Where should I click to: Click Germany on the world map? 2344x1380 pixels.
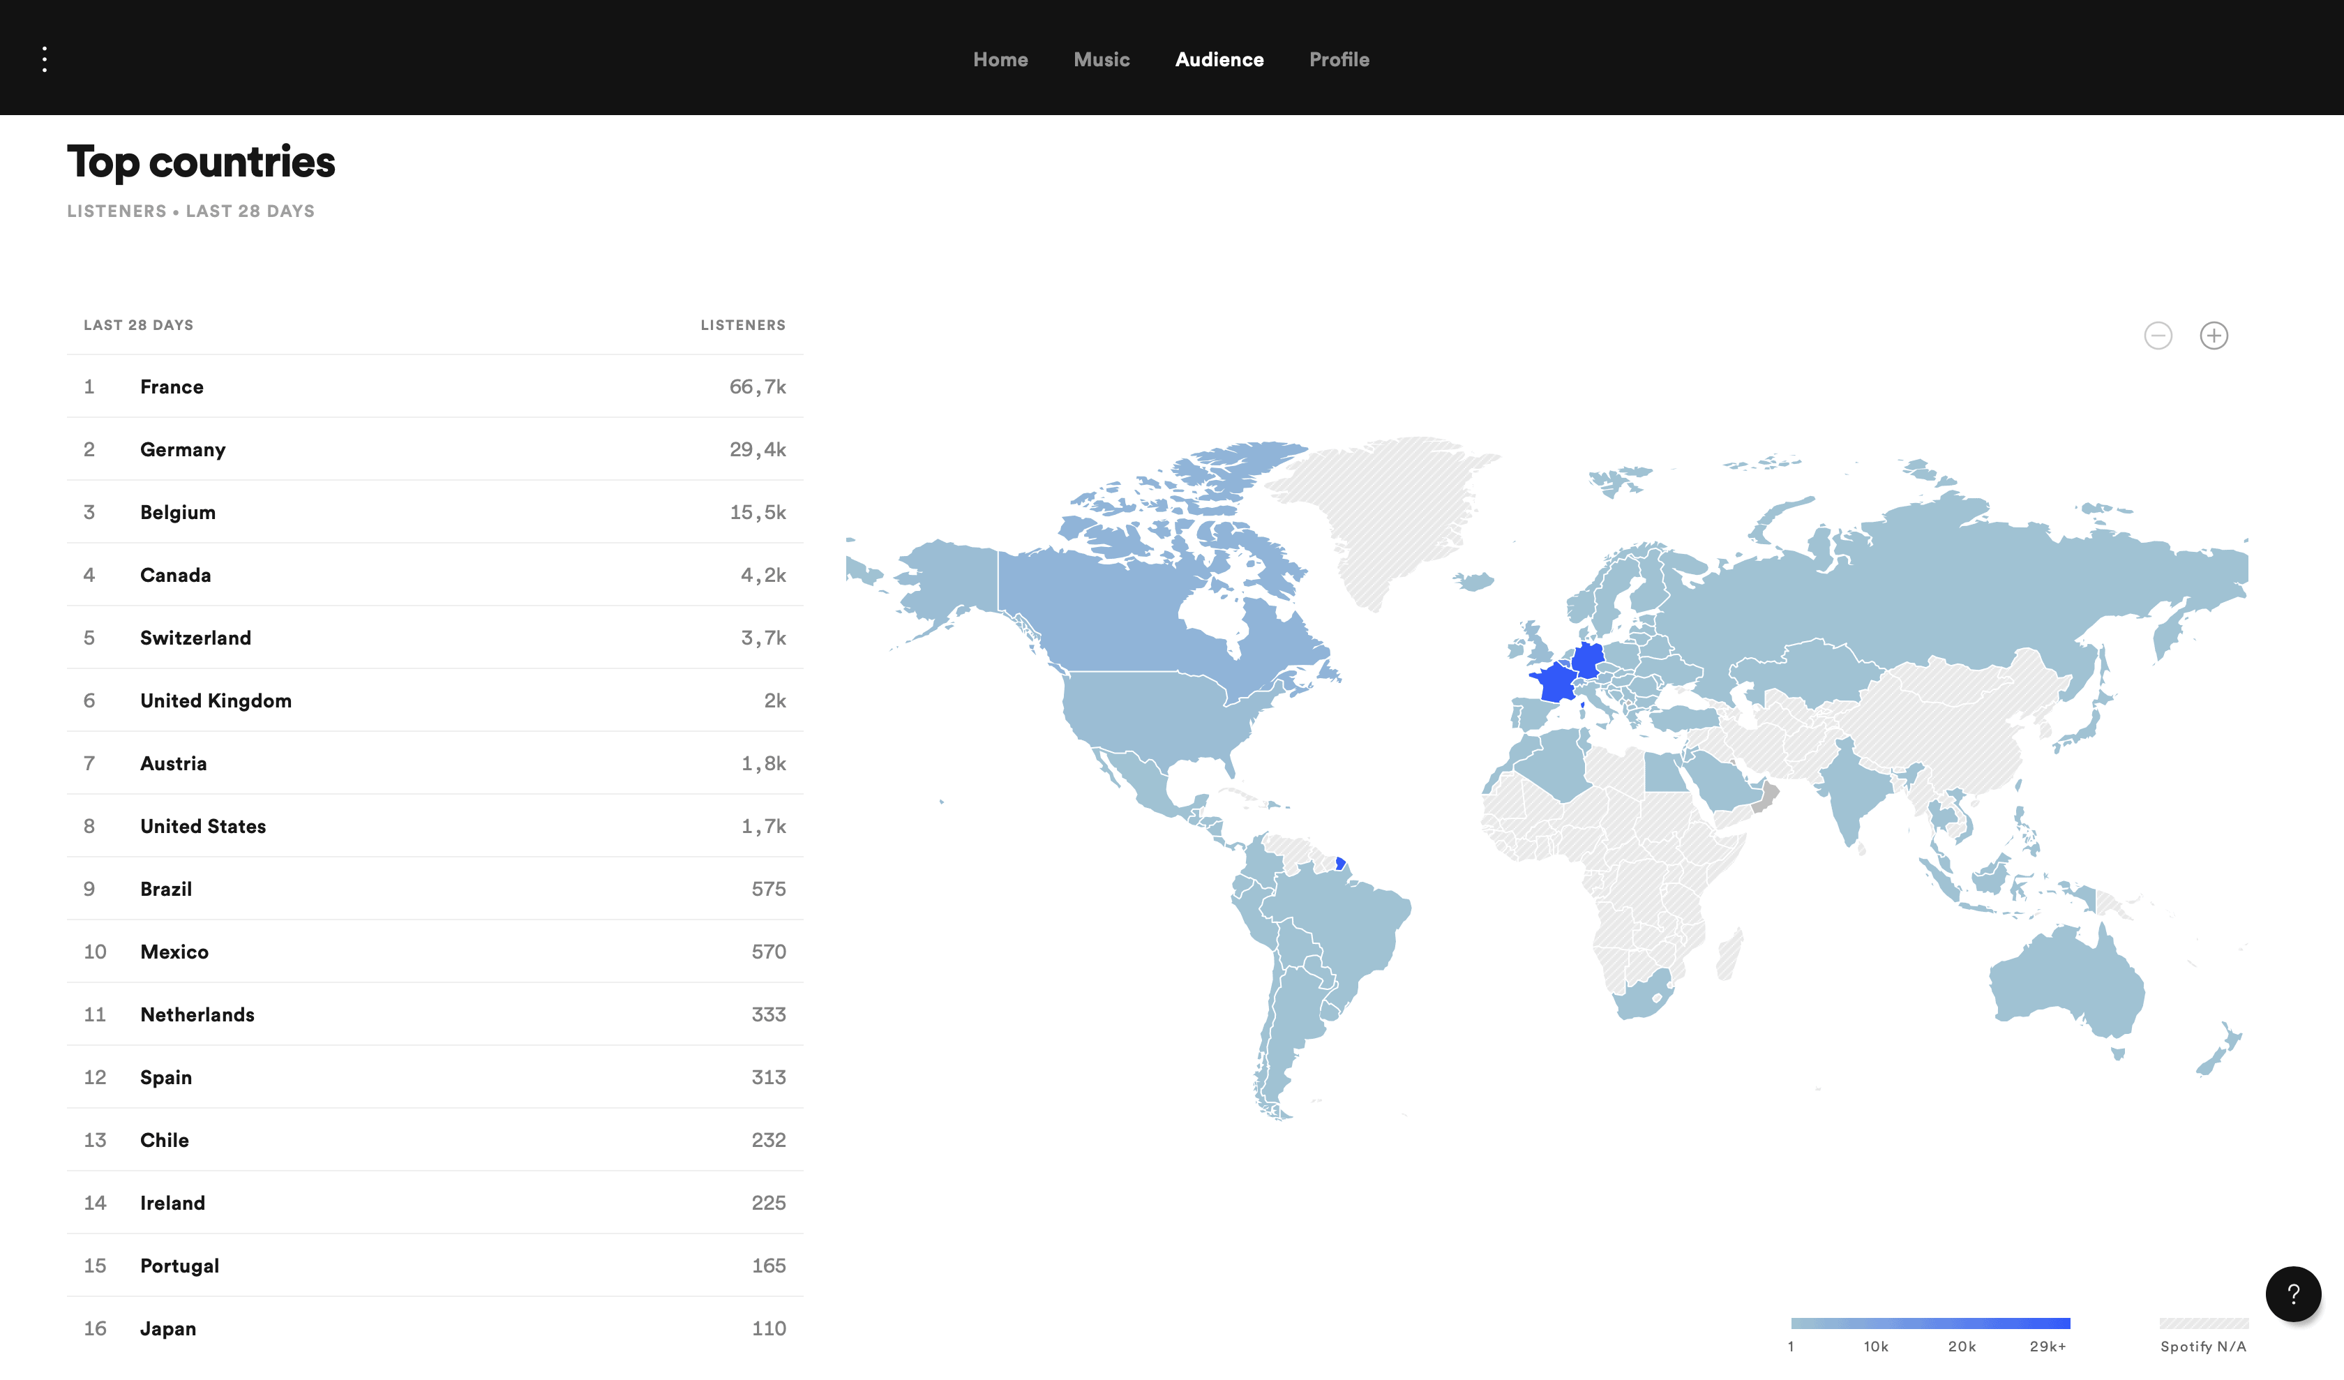pos(1588,659)
